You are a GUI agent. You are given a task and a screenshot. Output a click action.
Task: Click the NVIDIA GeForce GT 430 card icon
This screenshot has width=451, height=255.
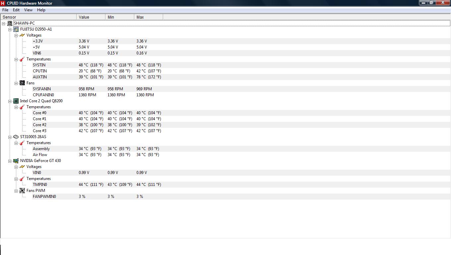coord(16,161)
